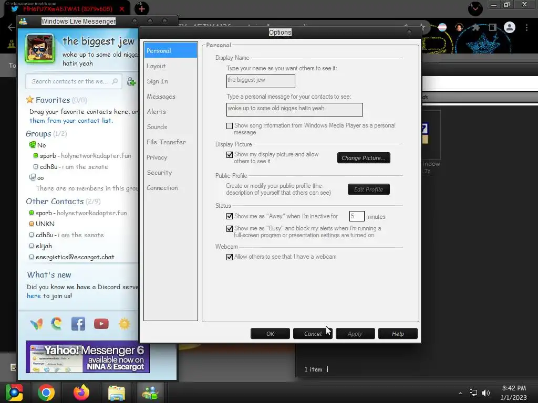This screenshot has width=538, height=403.
Task: Click the Windows Start button
Action: tap(14, 393)
